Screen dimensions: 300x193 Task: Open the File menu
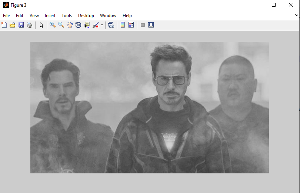[x=6, y=16]
